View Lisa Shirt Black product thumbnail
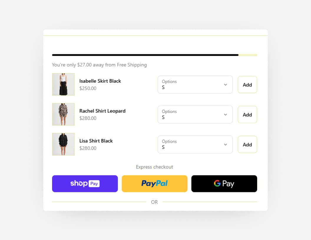 (63, 144)
